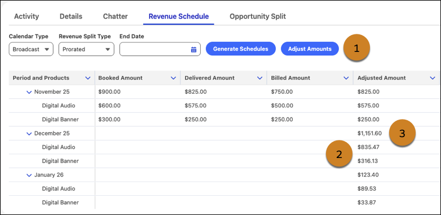This screenshot has height=215, width=441.
Task: Select the Revenue Schedule tab
Action: [179, 16]
